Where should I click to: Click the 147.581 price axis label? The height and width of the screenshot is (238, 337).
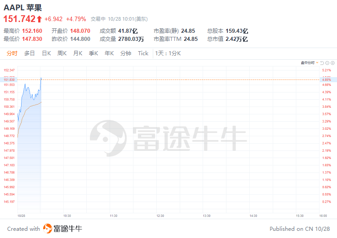tap(9, 158)
